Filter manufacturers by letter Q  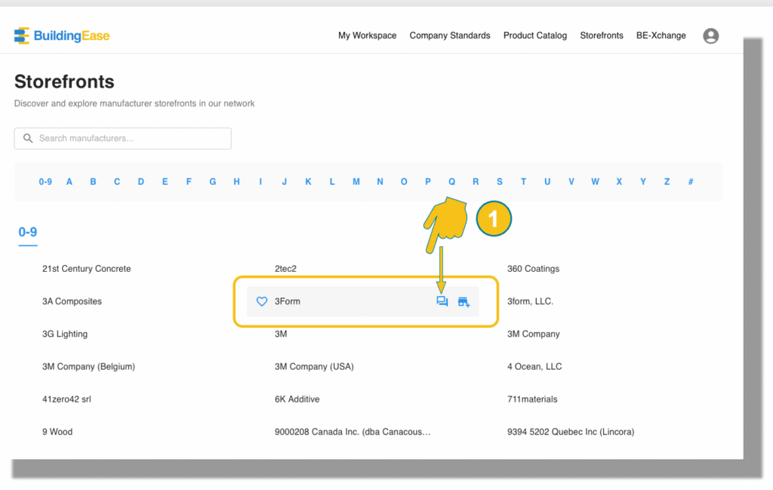tap(451, 182)
